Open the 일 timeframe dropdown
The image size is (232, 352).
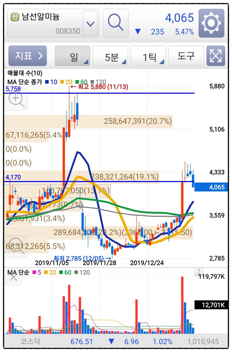tap(72, 56)
